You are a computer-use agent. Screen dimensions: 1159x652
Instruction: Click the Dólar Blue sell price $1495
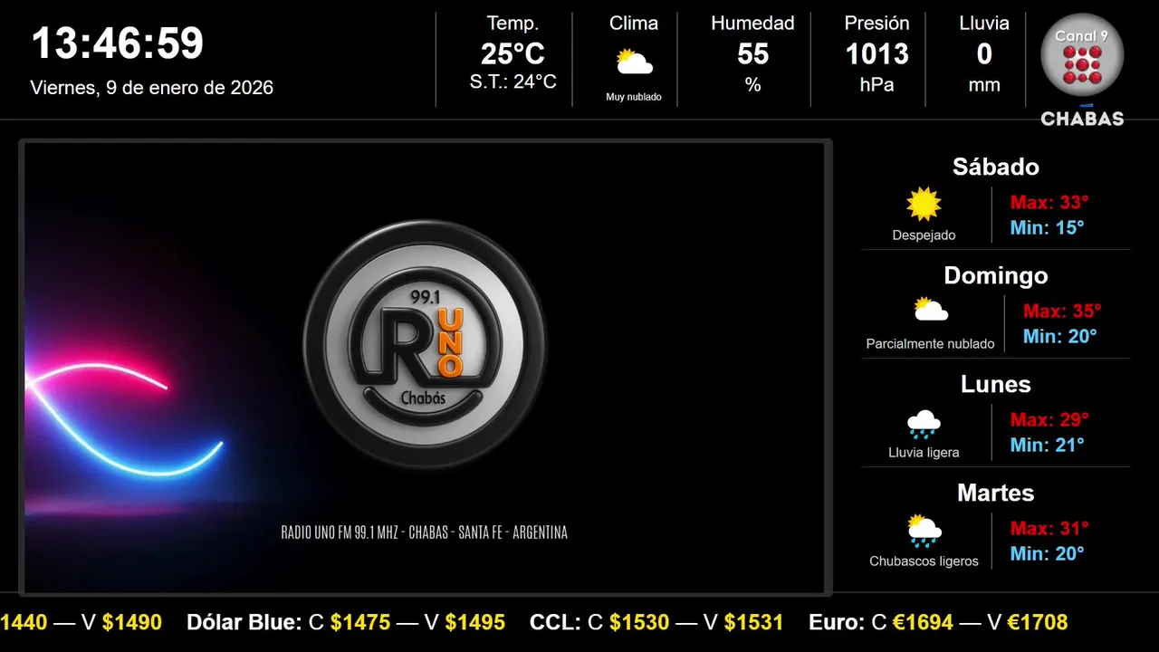click(475, 622)
